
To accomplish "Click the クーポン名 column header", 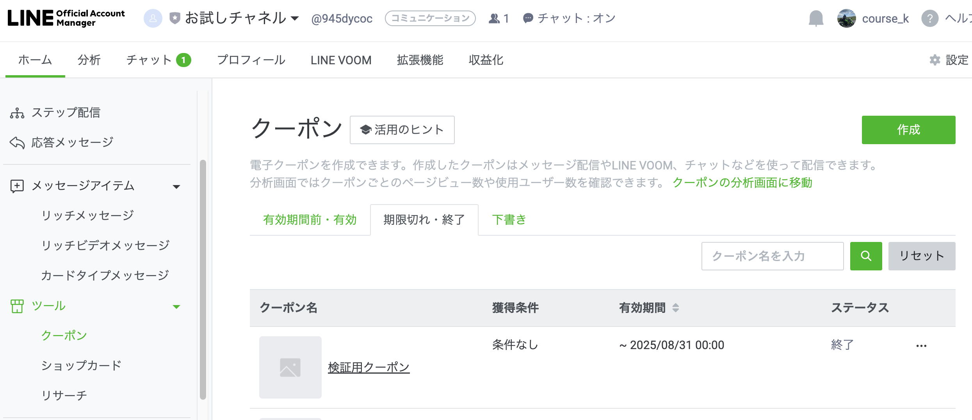I will pyautogui.click(x=288, y=308).
